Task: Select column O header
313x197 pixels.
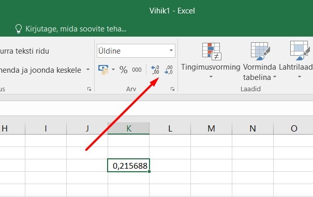Action: [x=293, y=128]
